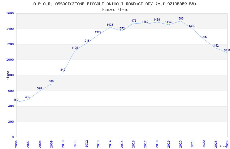Select the 1488 data label
Viewport: 230px width, 149px height.
click(x=157, y=20)
